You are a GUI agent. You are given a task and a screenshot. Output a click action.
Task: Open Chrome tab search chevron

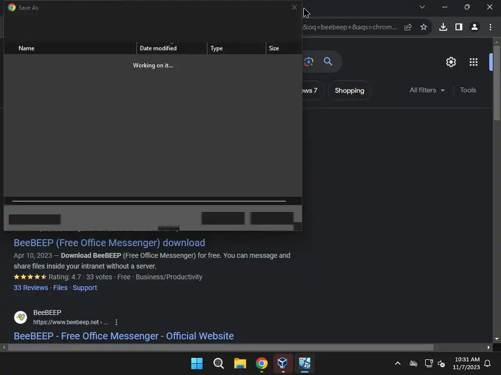[422, 7]
